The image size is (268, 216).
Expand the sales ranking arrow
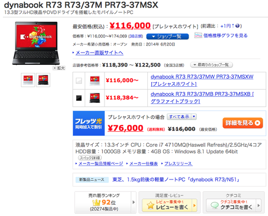tap(133, 202)
